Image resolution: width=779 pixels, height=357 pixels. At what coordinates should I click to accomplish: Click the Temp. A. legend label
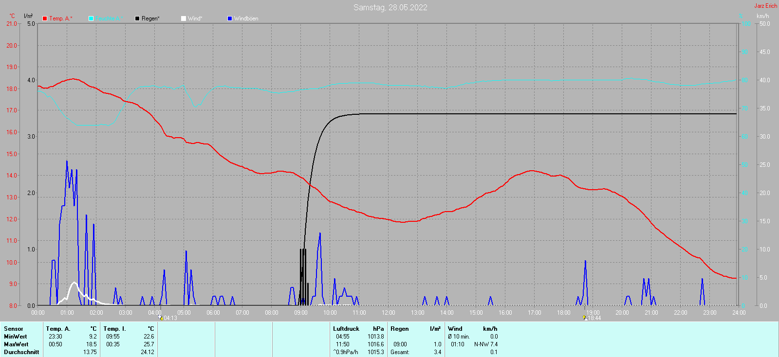click(x=60, y=18)
